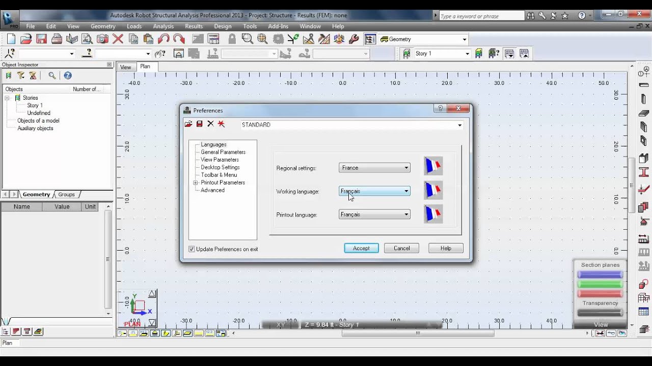Click the blue help icon in Object Inspector
652x366 pixels.
coord(68,75)
